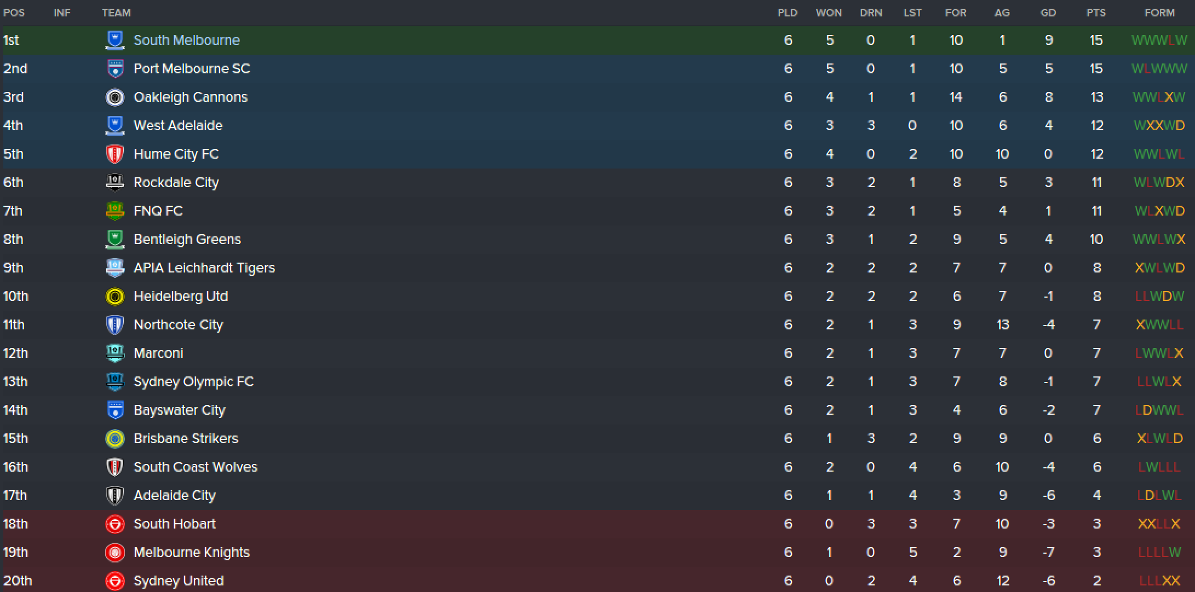Click the Bentleigh Greens club badge
Screen dimensions: 1195x592
click(x=114, y=239)
